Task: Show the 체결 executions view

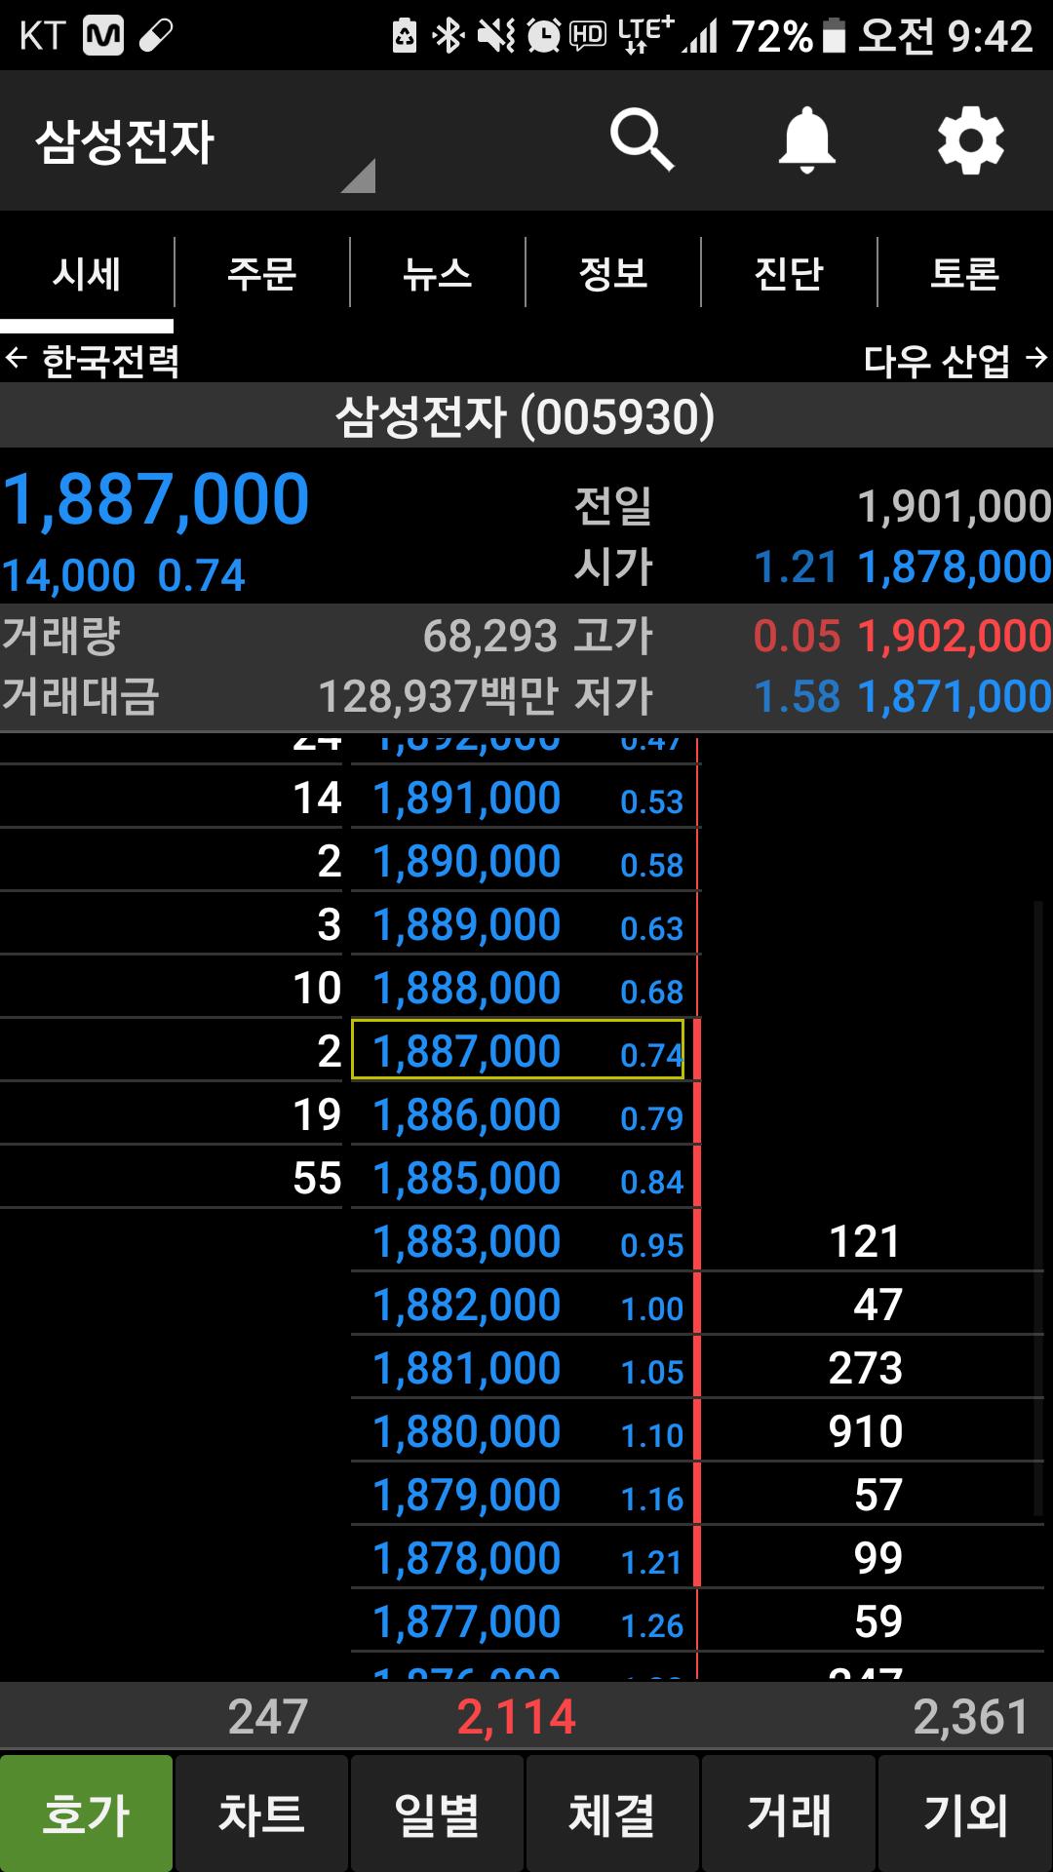Action: [612, 1814]
